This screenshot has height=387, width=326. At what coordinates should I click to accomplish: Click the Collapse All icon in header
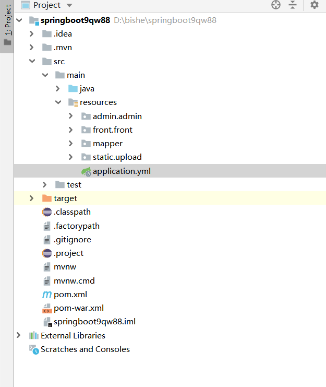(293, 5)
